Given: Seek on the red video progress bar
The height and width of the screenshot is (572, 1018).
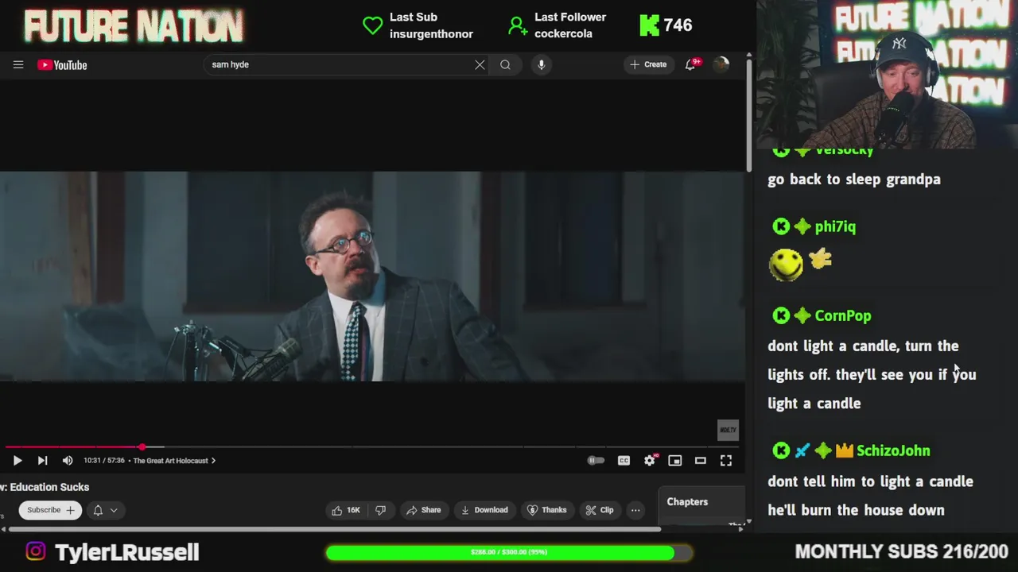Looking at the screenshot, I should pyautogui.click(x=372, y=447).
